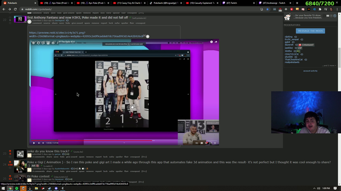Open the Chrome profile avatar
The height and width of the screenshot is (191, 341).
(331, 10)
